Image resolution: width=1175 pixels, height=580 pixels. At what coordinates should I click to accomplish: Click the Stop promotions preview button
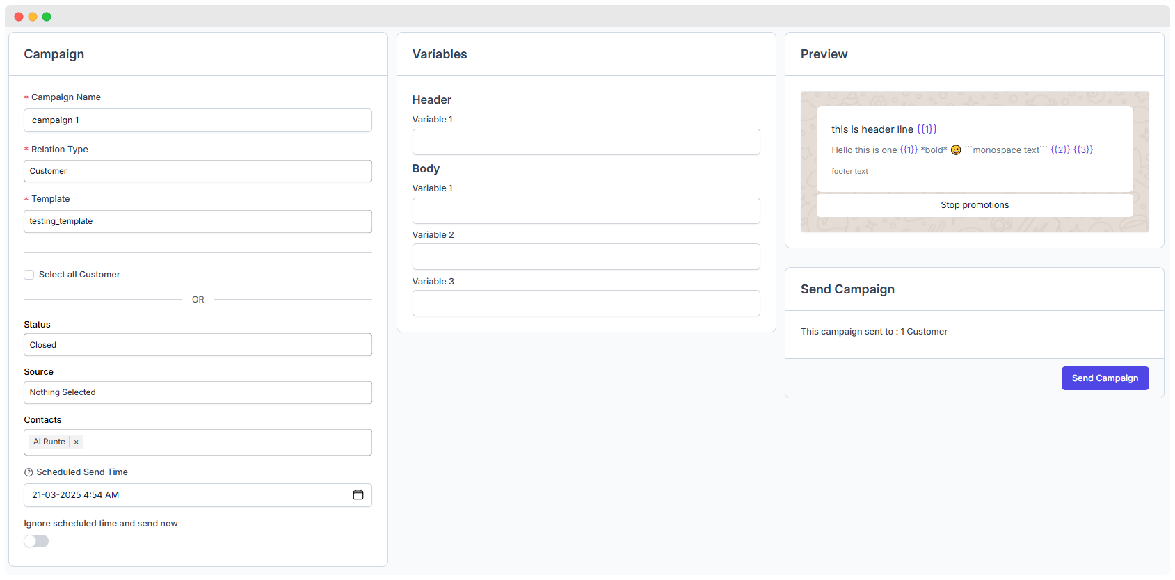(x=975, y=205)
